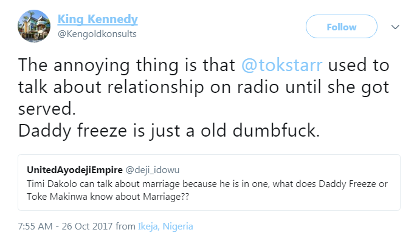Click the quoted line 'Toke Makinwa know about Marriage??'
The width and height of the screenshot is (417, 238).
pos(108,197)
